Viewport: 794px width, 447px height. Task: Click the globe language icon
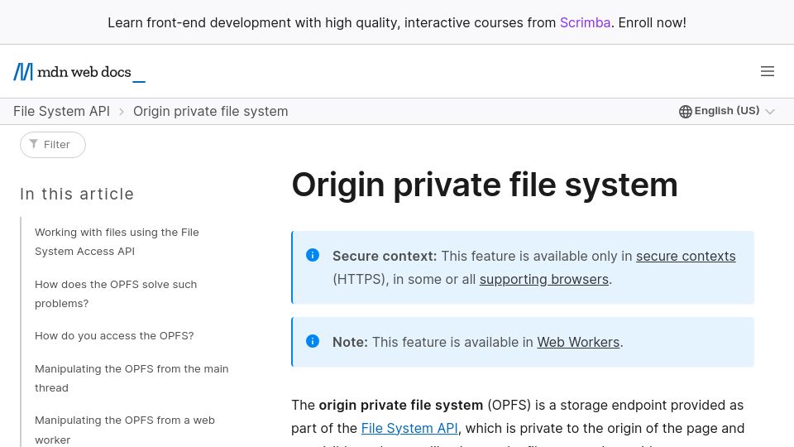click(x=685, y=112)
